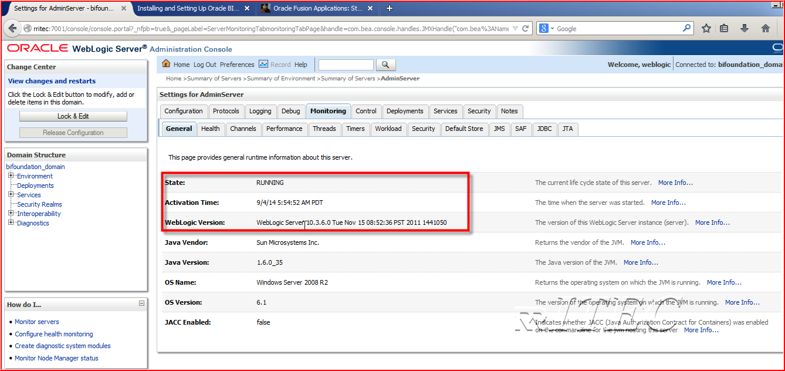The height and width of the screenshot is (371, 785).
Task: Click the Lock & Edit button
Action: [x=73, y=116]
